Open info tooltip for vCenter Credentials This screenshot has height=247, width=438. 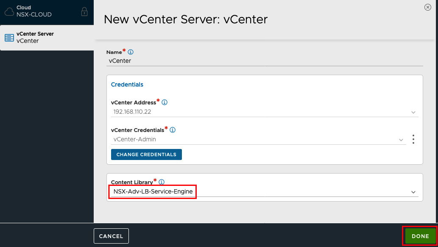click(173, 130)
